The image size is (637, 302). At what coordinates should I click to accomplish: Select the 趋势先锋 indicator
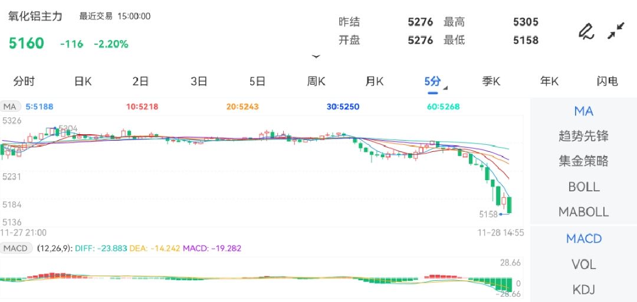coord(583,136)
